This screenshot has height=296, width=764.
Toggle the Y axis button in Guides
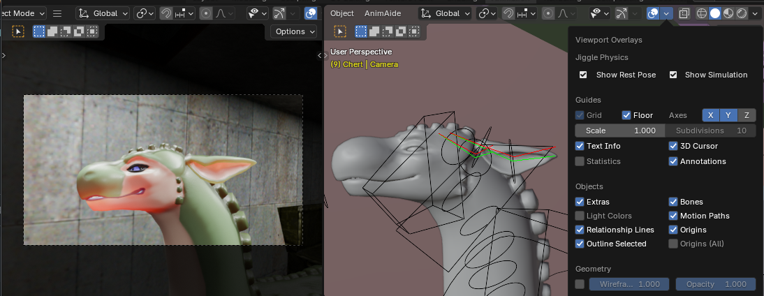click(x=728, y=115)
